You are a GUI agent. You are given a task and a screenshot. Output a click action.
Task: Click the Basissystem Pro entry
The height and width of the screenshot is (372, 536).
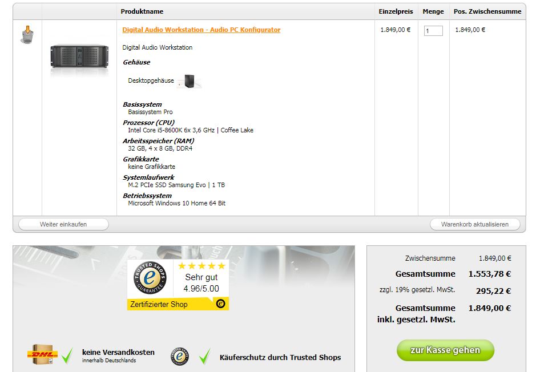(150, 112)
